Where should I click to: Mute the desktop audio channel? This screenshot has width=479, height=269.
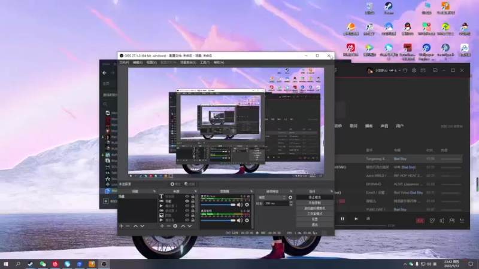[239, 220]
